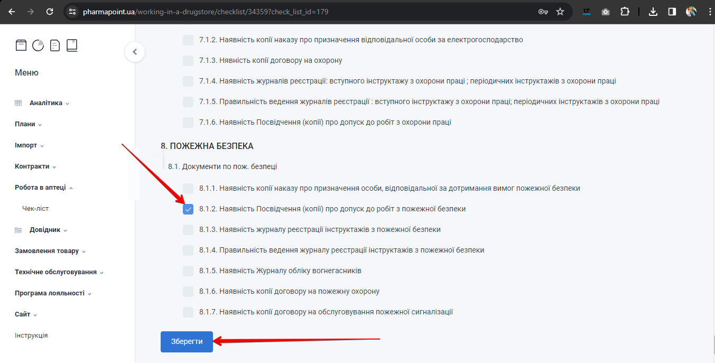Image resolution: width=715 pixels, height=363 pixels.
Task: Expand the Аналітика menu section
Action: coord(46,103)
